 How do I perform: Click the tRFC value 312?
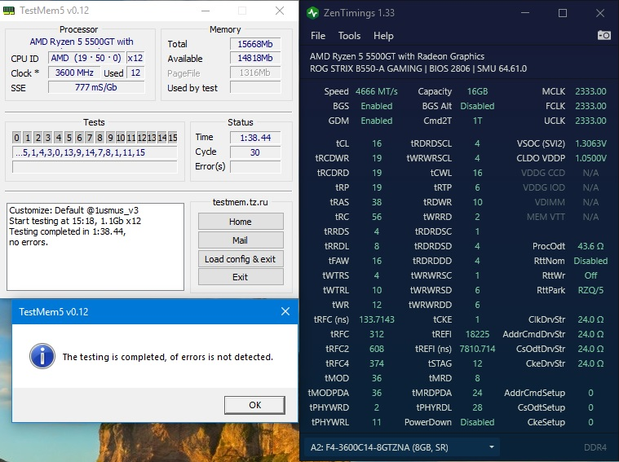tap(377, 334)
